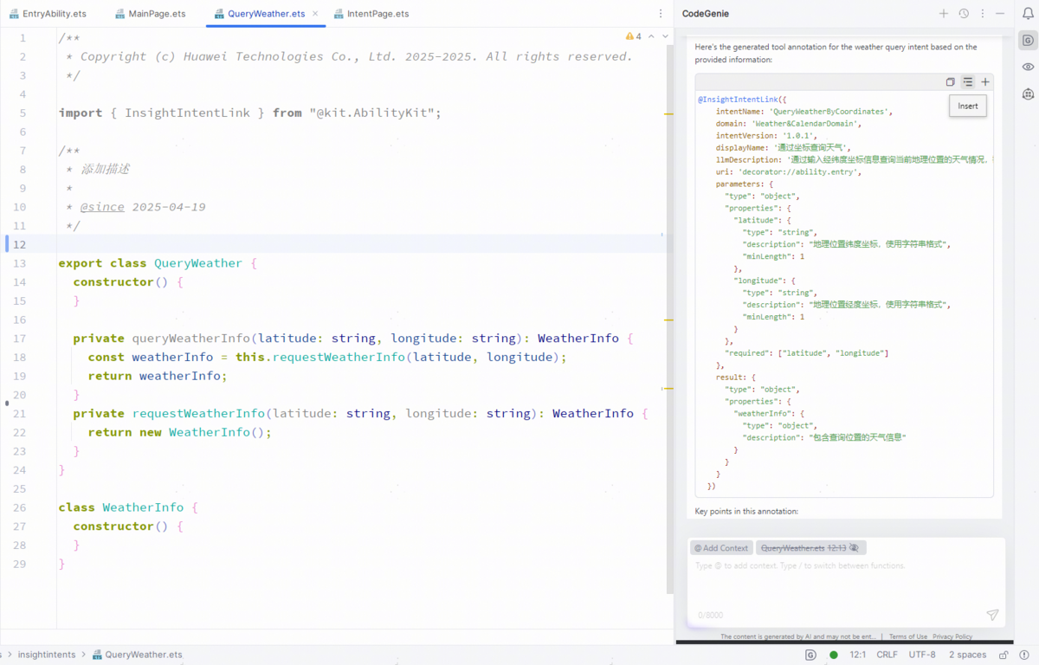This screenshot has height=665, width=1039.
Task: Open CodeGenie tool window from right sidebar
Action: tap(1028, 41)
